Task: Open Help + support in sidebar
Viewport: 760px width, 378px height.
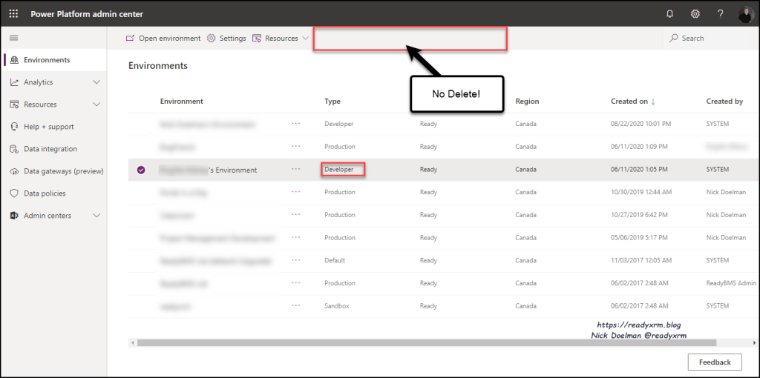Action: (48, 127)
